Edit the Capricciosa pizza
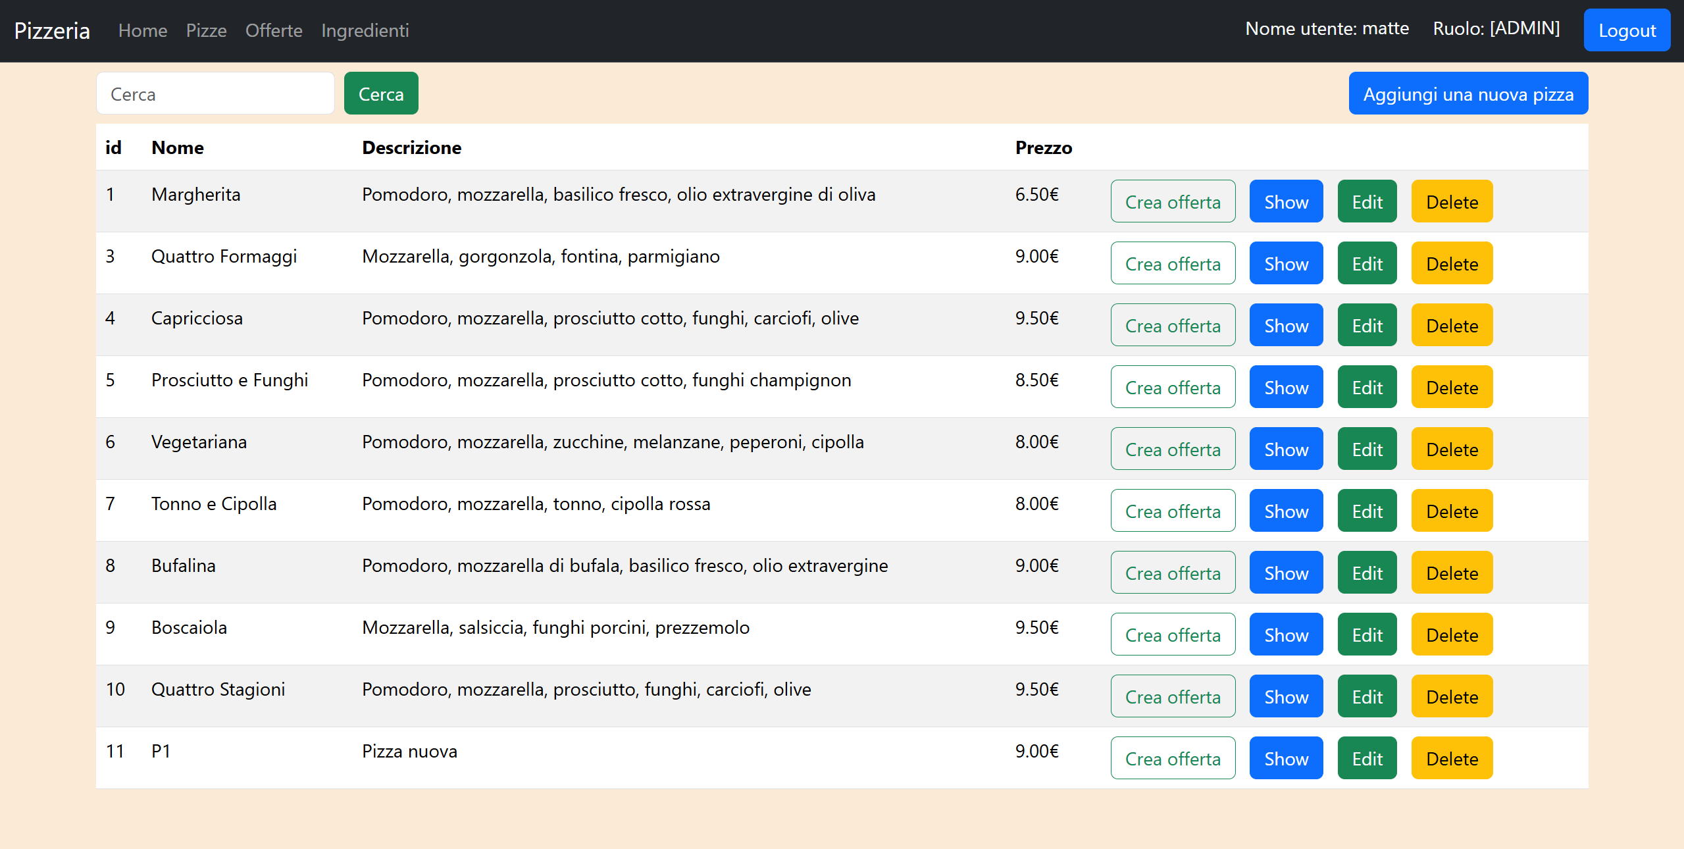Image resolution: width=1684 pixels, height=849 pixels. pyautogui.click(x=1366, y=326)
